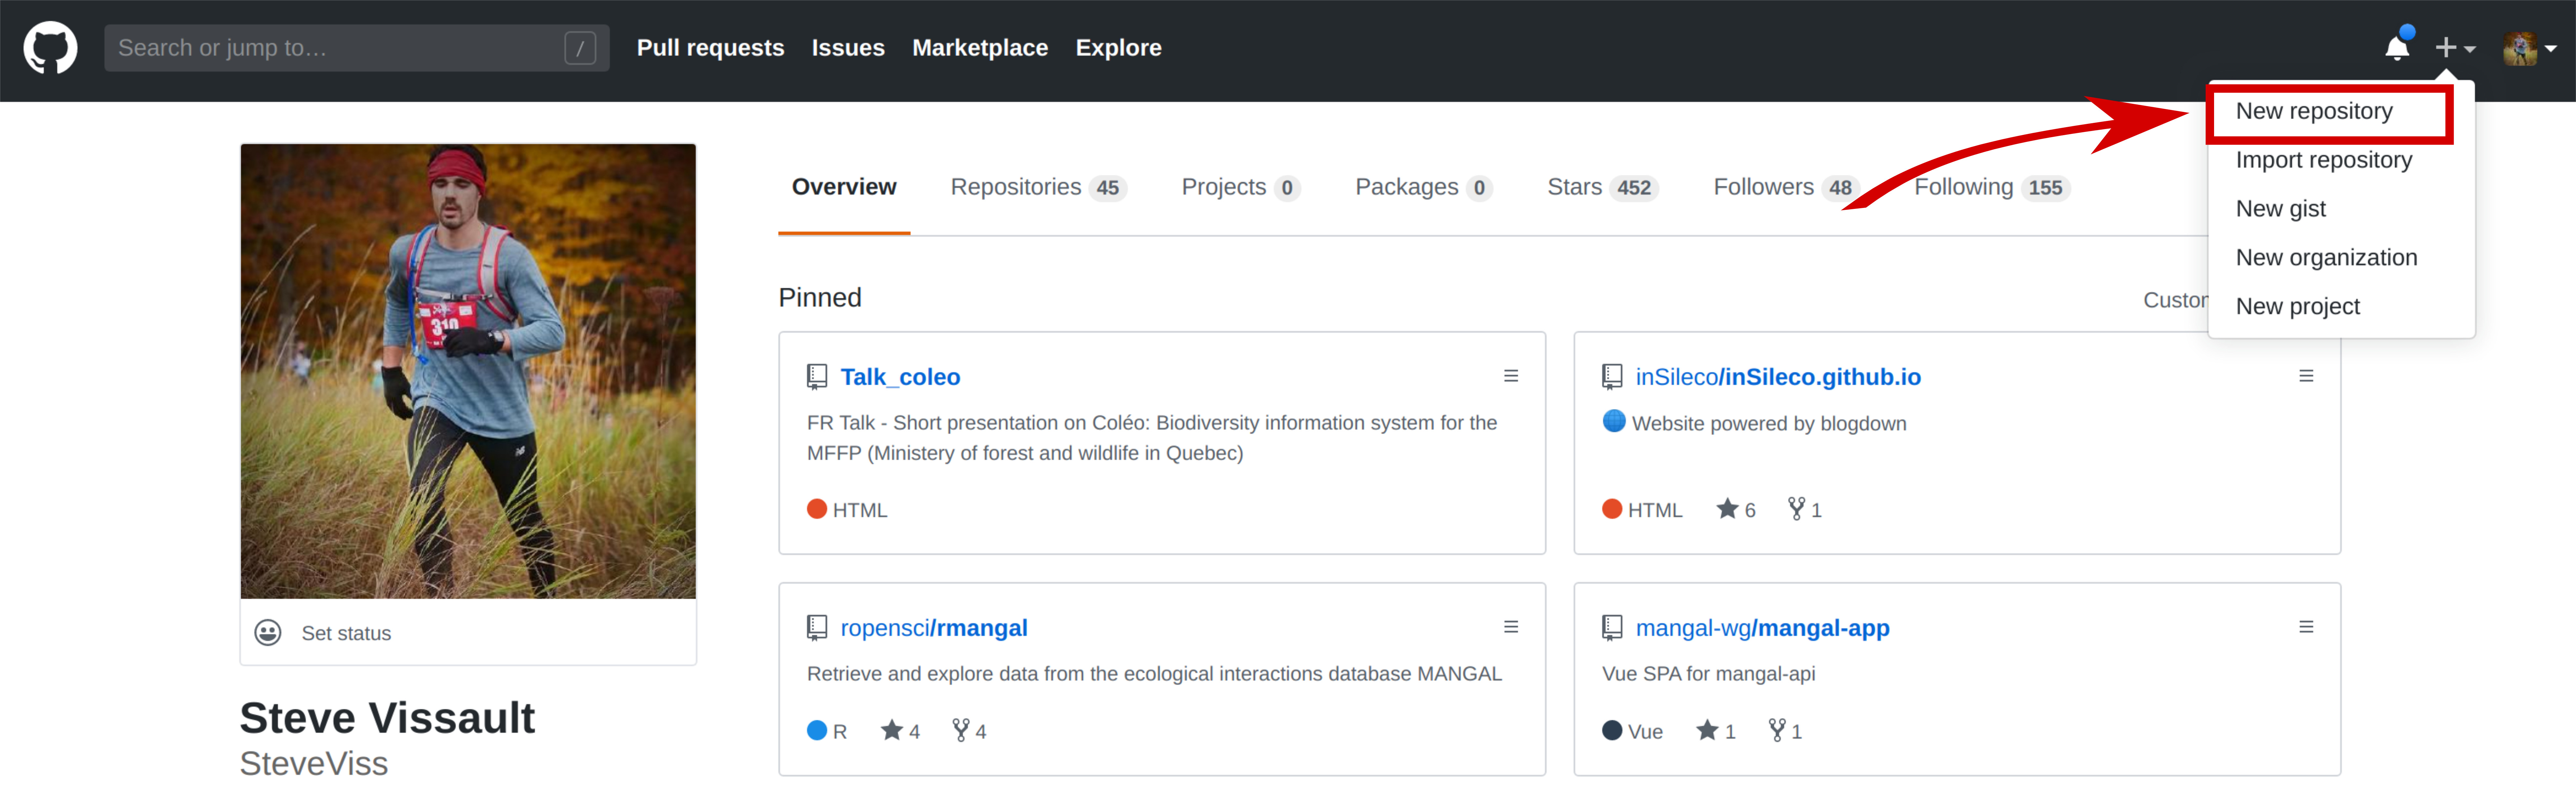Screen dimensions: 2576x790
Task: Click the 452 stars counter badge
Action: point(1634,188)
